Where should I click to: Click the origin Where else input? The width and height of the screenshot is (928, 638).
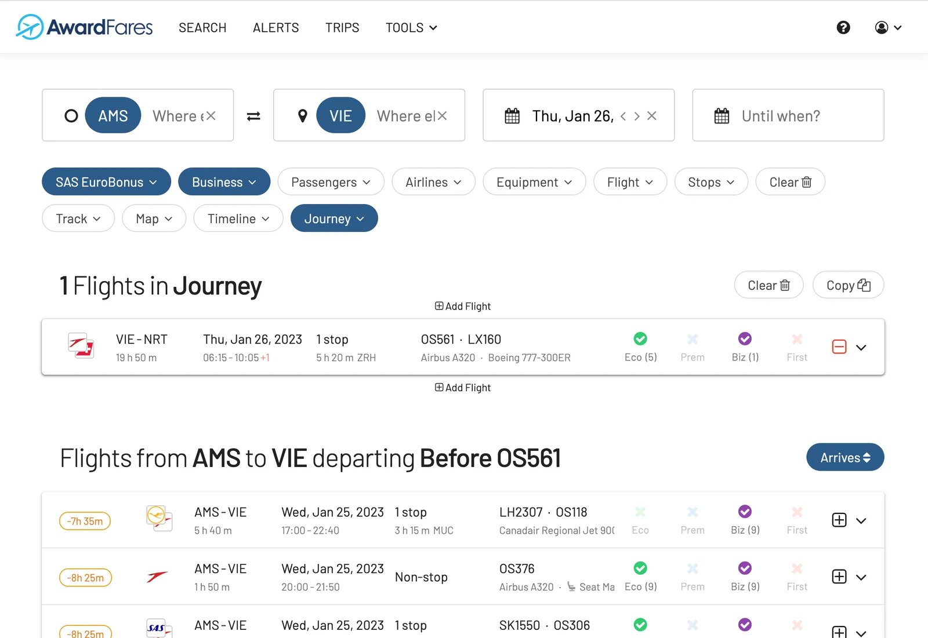coord(177,116)
